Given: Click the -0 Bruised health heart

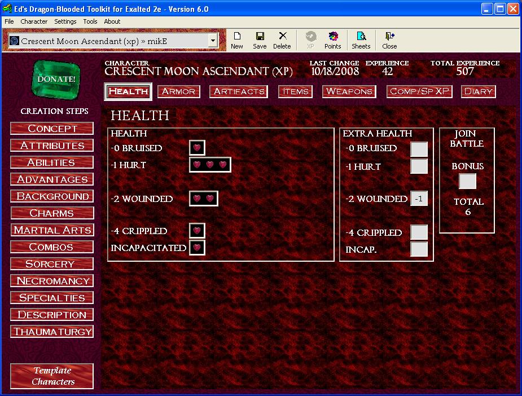Looking at the screenshot, I should click(x=197, y=148).
